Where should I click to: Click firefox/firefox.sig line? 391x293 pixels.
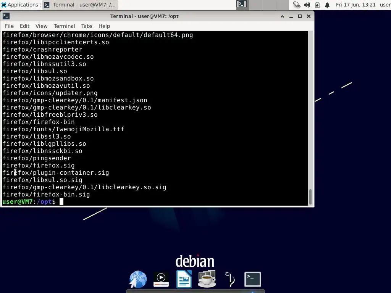point(39,166)
